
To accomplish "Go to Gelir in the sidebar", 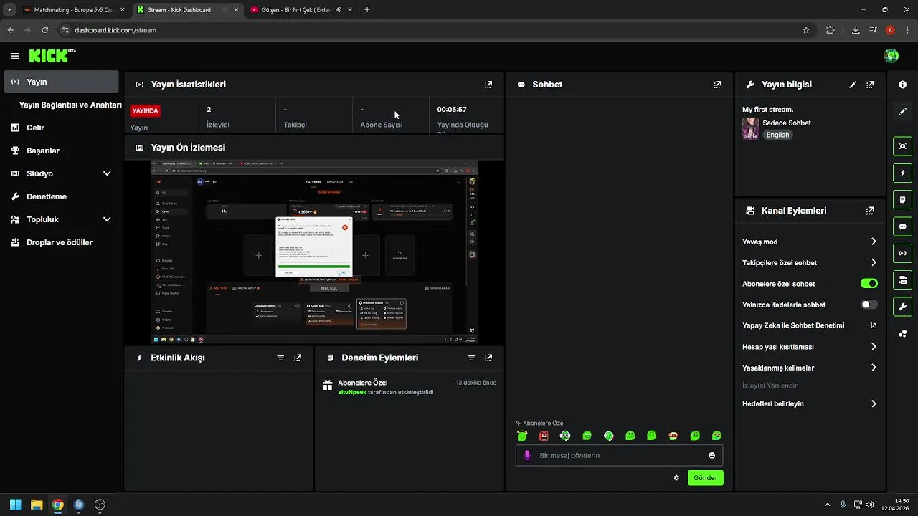I will click(61, 128).
